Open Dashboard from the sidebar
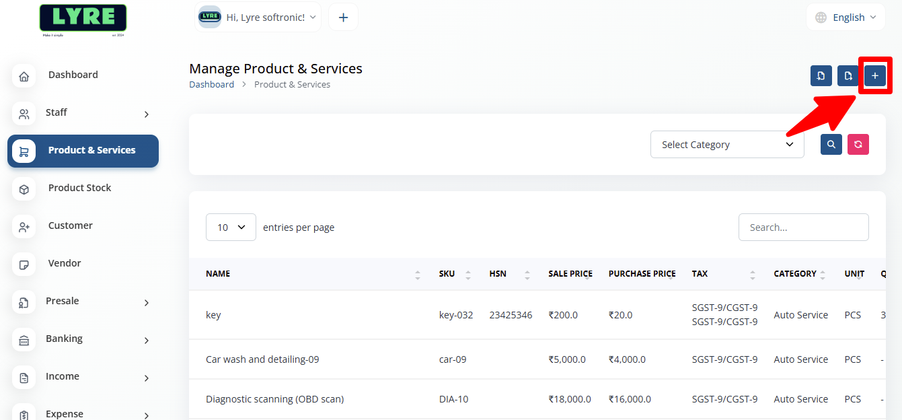Screen dimensions: 902x420 tap(73, 75)
